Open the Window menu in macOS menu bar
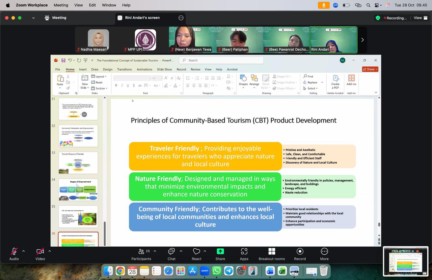This screenshot has height=280, width=432. (109, 5)
